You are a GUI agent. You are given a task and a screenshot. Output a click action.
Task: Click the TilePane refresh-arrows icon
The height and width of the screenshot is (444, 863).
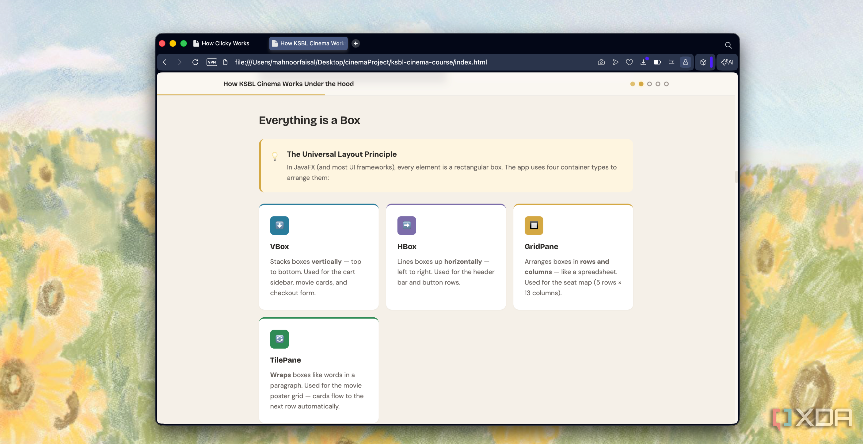(x=279, y=339)
